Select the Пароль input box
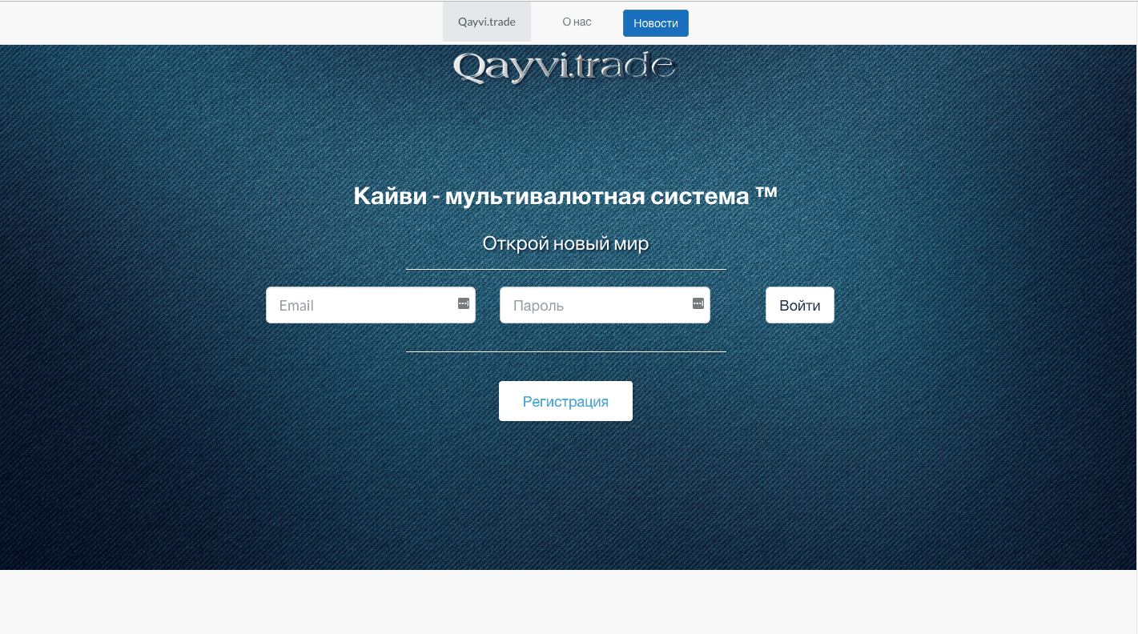 pyautogui.click(x=605, y=305)
